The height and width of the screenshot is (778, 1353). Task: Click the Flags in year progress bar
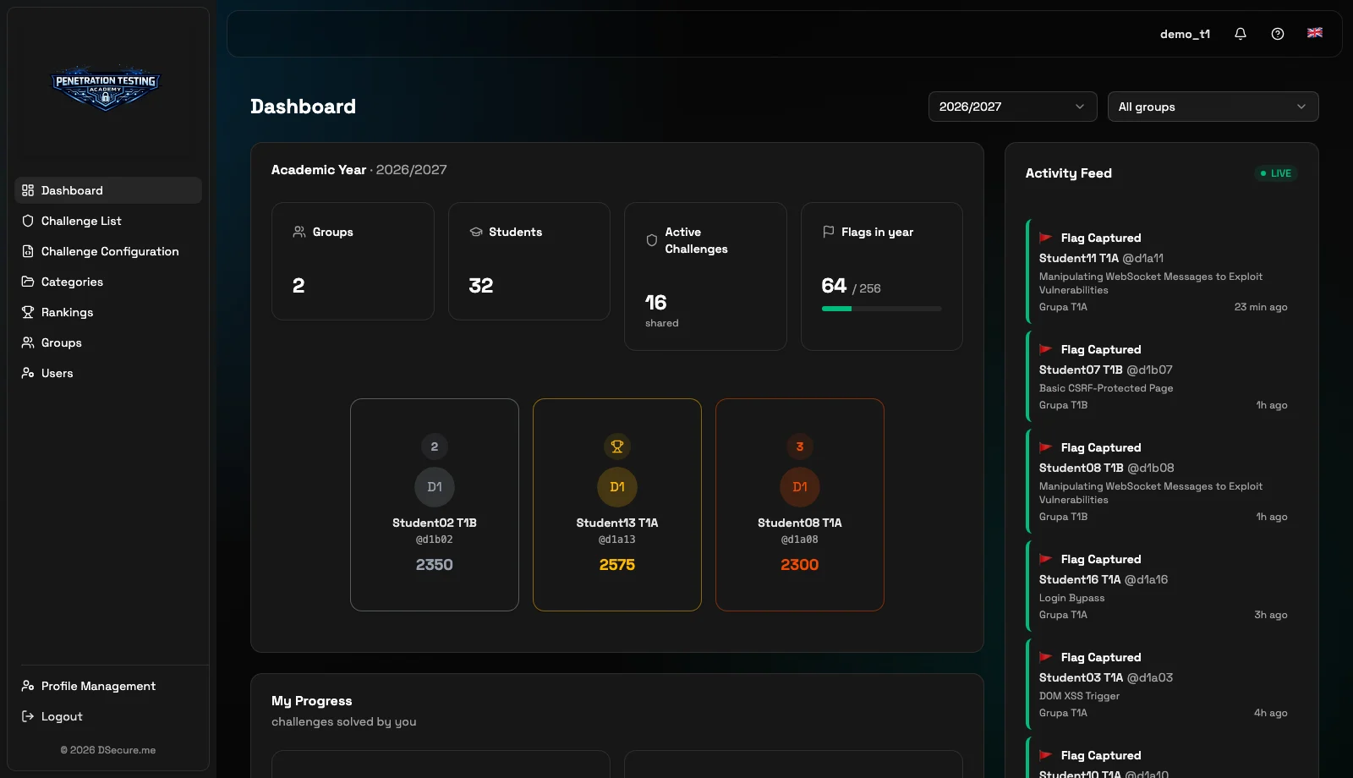coord(882,309)
